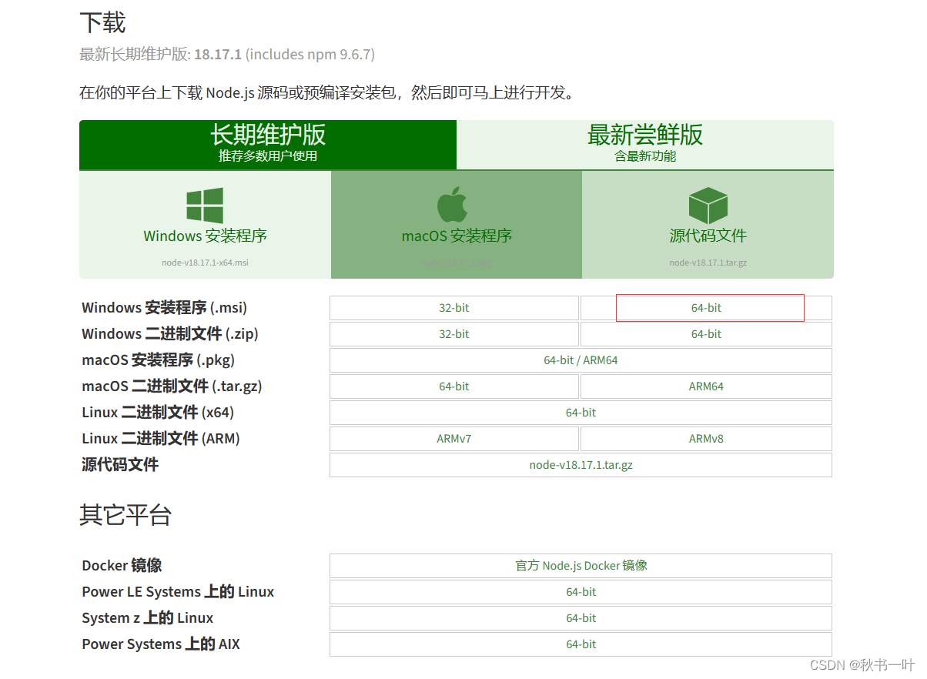927x679 pixels.
Task: Click System z 上的 Linux label
Action: [148, 618]
